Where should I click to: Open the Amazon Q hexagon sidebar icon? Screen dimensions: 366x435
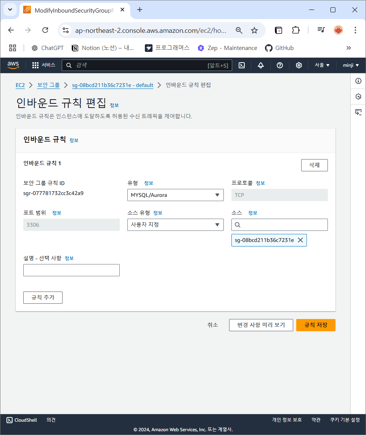(358, 97)
